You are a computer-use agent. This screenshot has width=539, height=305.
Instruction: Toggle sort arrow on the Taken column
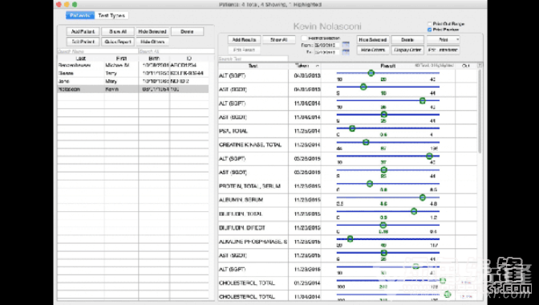coord(317,66)
